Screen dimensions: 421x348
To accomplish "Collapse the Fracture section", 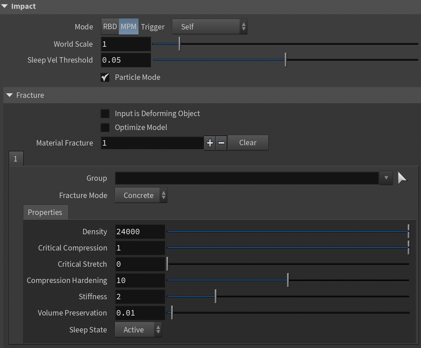I will (9, 95).
